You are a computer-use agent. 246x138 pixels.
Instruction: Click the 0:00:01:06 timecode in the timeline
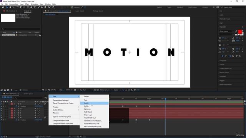(x=7, y=97)
